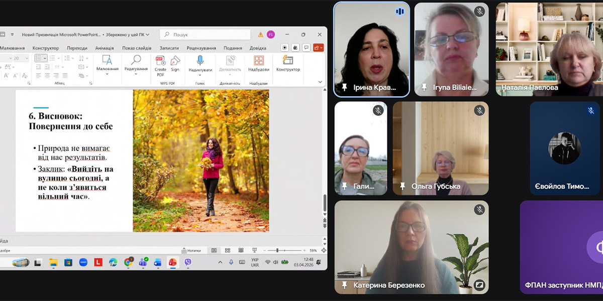Open the Анімація ribbon tab
603x301 pixels.
coord(105,48)
